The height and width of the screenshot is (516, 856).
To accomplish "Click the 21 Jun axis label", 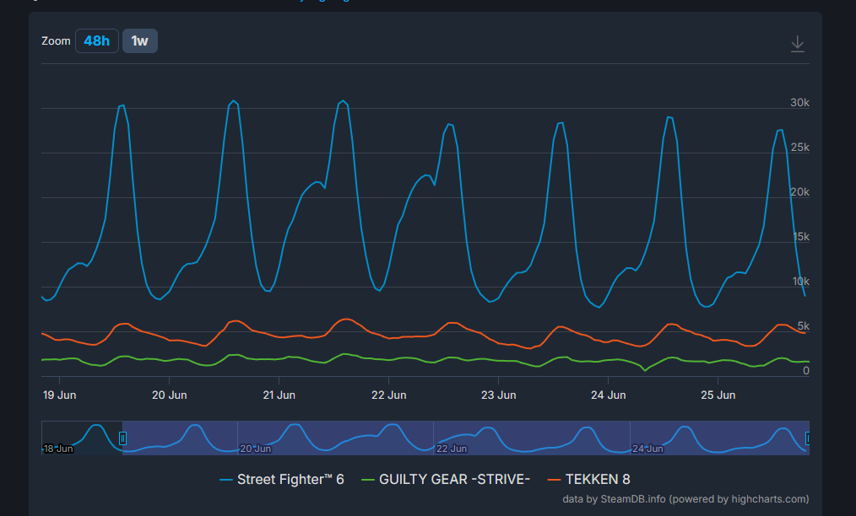I will (x=279, y=395).
